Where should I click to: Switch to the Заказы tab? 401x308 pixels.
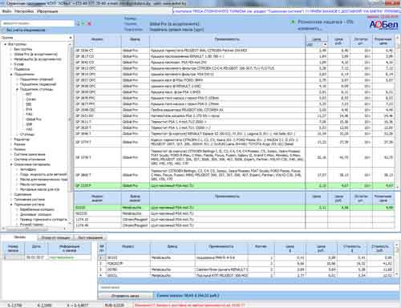(x=20, y=237)
